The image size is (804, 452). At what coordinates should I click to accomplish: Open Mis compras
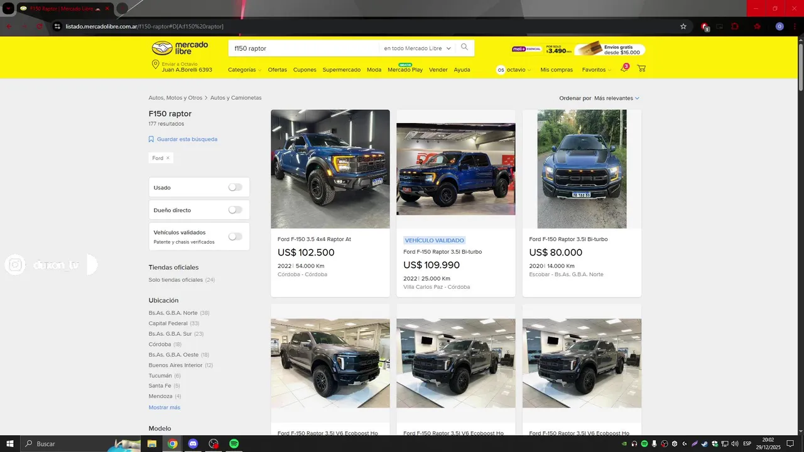point(557,70)
